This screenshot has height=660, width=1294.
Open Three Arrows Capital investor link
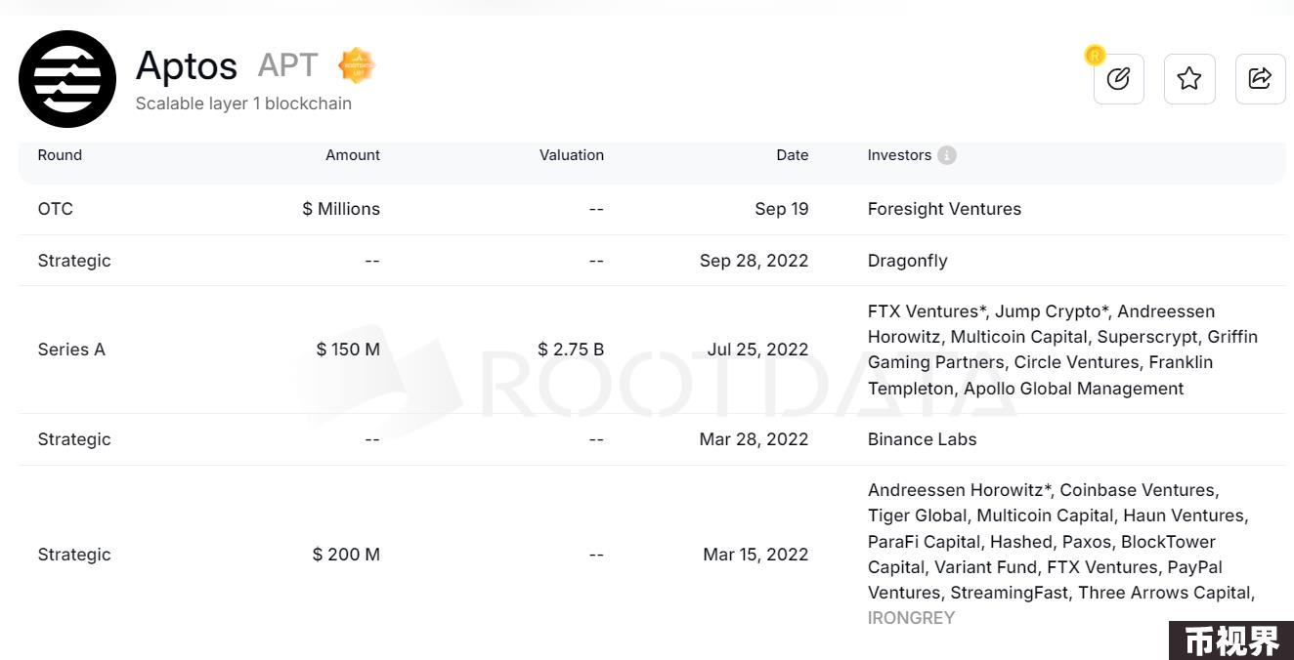coord(1164,593)
